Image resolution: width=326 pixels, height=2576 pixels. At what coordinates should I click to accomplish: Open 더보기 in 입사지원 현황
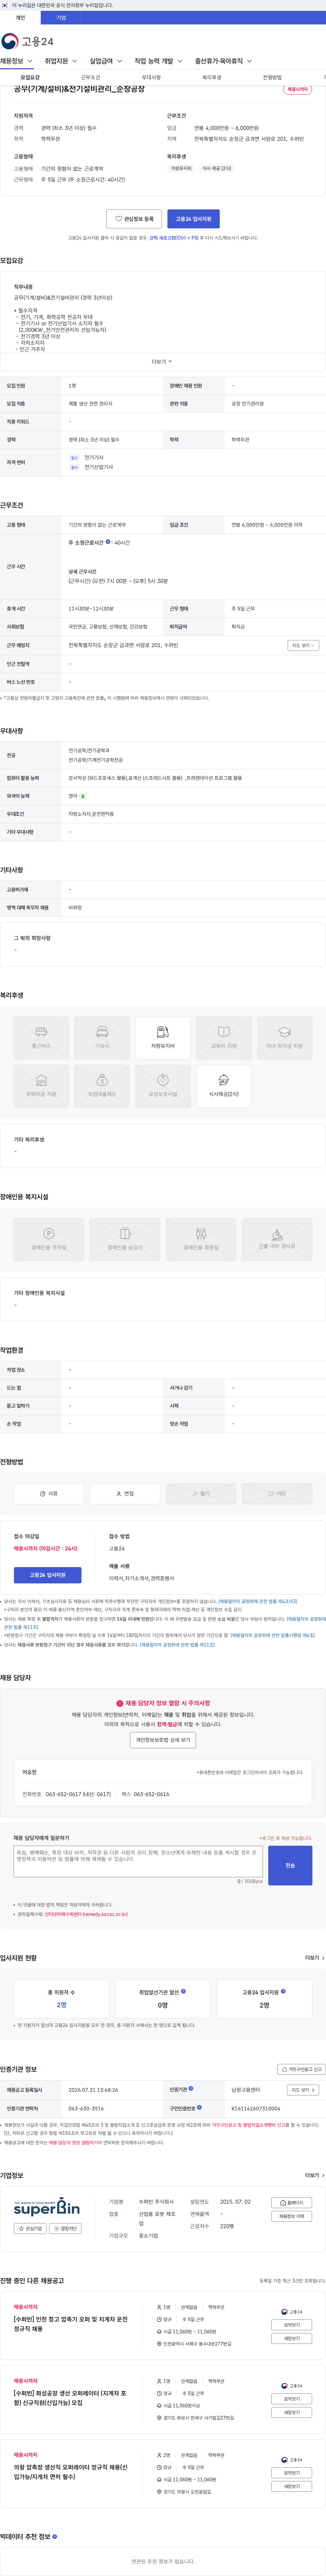pyautogui.click(x=315, y=1958)
